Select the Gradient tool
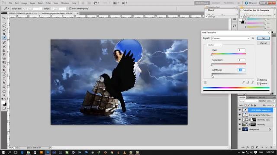Viewport: 277px width, 155px height. (x=4, y=62)
